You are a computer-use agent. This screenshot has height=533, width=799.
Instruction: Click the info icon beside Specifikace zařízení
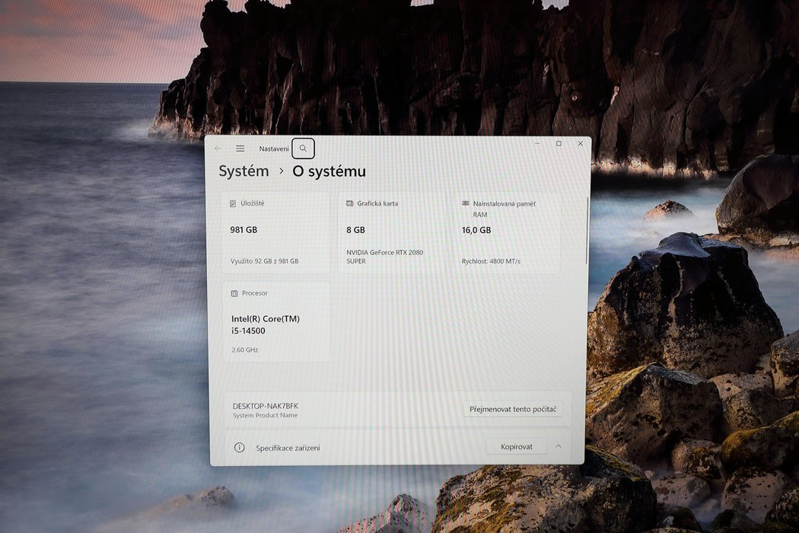point(241,447)
